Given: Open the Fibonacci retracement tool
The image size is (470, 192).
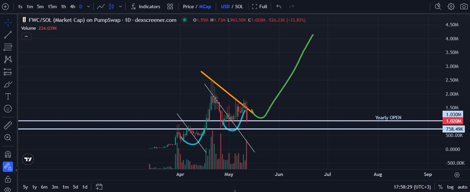Looking at the screenshot, I should [x=7, y=47].
